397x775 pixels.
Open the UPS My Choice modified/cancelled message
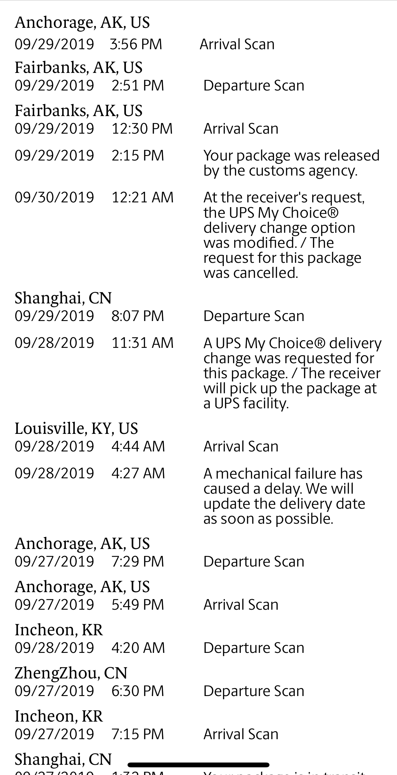284,235
